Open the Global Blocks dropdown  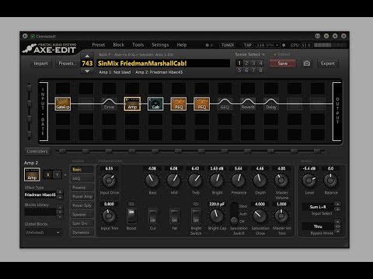(43, 232)
